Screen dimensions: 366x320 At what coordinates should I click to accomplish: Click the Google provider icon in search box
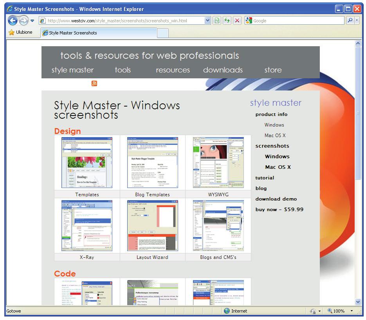tap(249, 20)
